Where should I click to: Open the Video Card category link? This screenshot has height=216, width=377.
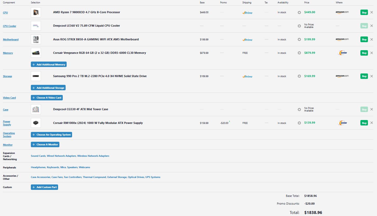coord(9,98)
